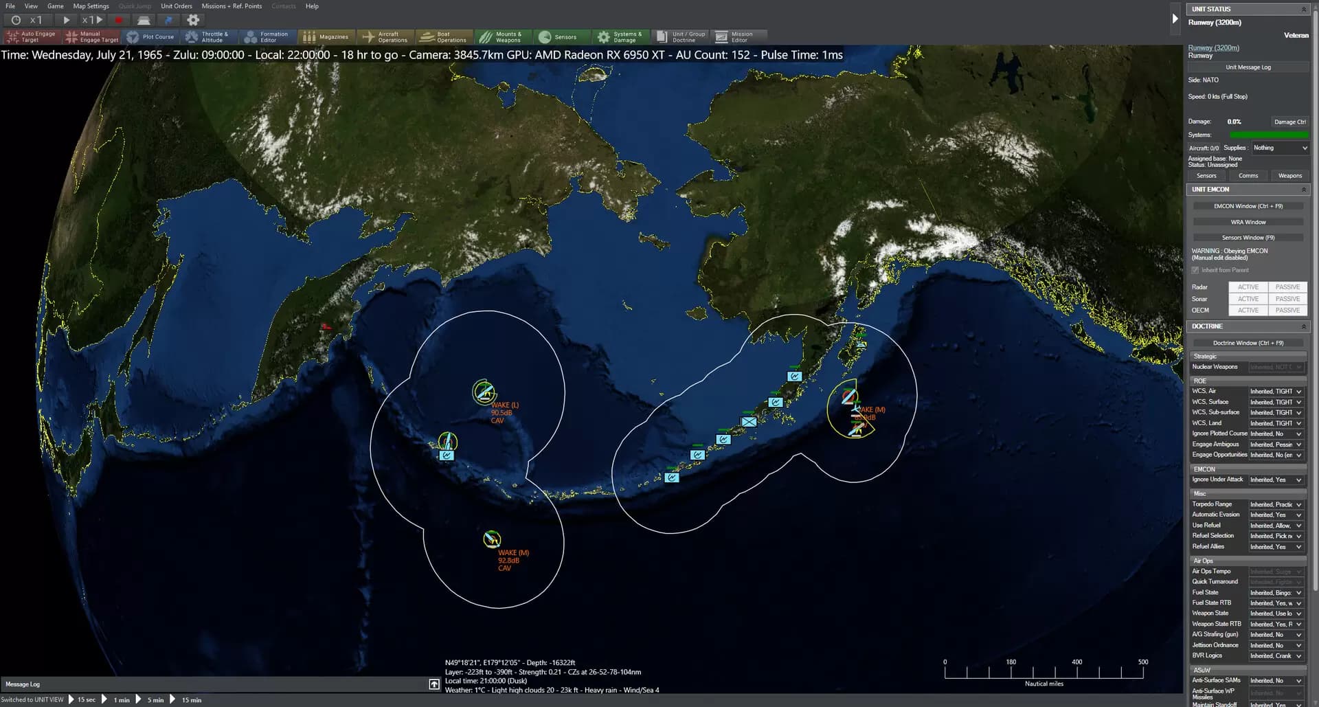Open the Map Settings menu
Screen dimensions: 1319x707
click(x=91, y=6)
